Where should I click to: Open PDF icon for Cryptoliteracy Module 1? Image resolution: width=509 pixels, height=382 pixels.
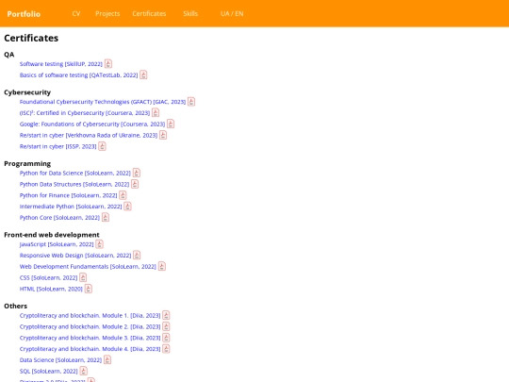click(166, 315)
